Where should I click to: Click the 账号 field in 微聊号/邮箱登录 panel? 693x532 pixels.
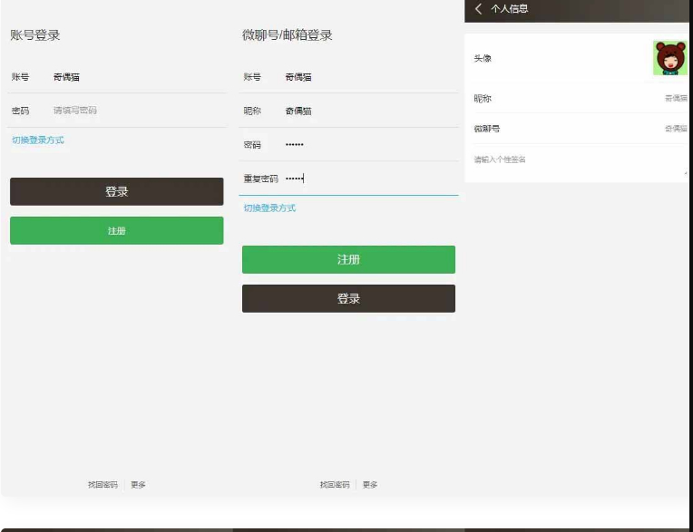(x=367, y=77)
